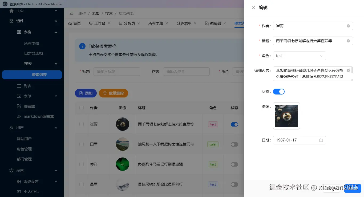Viewport: 364px width, 197px height.
Task: Click the info icon beside Table搜索表格
Action: 82,46
